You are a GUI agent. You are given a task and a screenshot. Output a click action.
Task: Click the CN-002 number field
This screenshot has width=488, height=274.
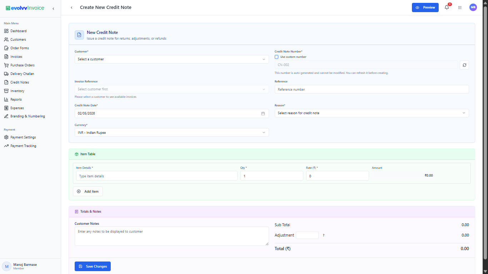click(366, 65)
